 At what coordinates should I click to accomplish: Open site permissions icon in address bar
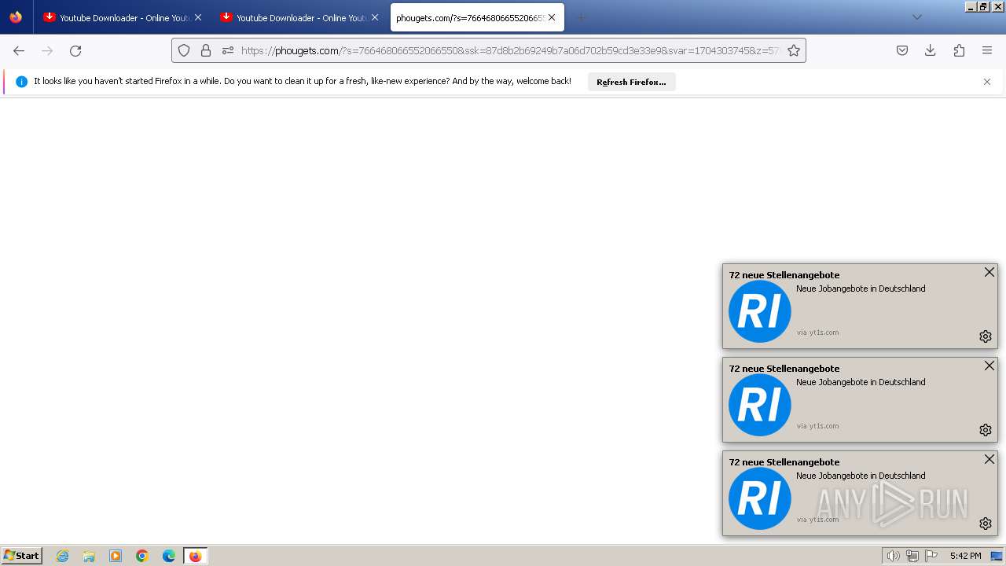tap(228, 50)
